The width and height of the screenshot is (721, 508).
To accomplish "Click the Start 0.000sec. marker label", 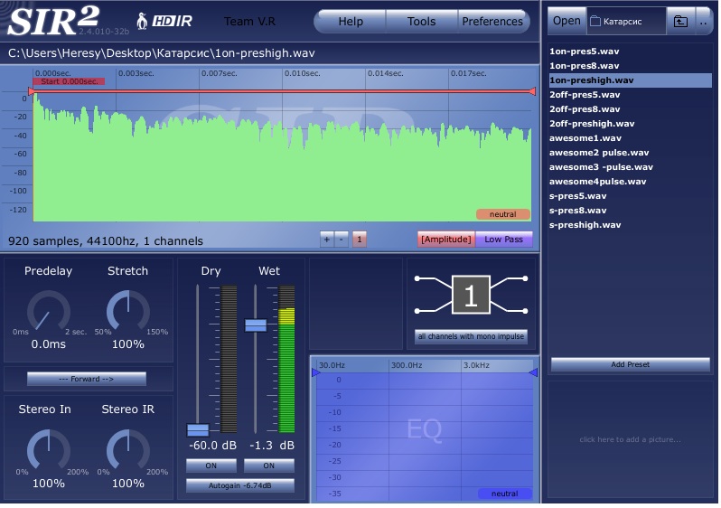I will [x=69, y=81].
